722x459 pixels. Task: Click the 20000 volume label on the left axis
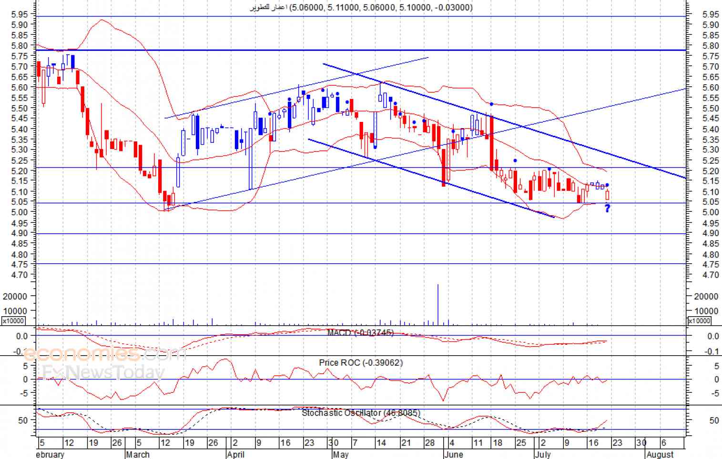[15, 296]
